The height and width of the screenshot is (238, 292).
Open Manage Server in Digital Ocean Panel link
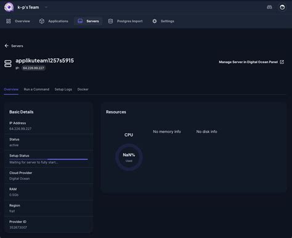click(x=248, y=62)
